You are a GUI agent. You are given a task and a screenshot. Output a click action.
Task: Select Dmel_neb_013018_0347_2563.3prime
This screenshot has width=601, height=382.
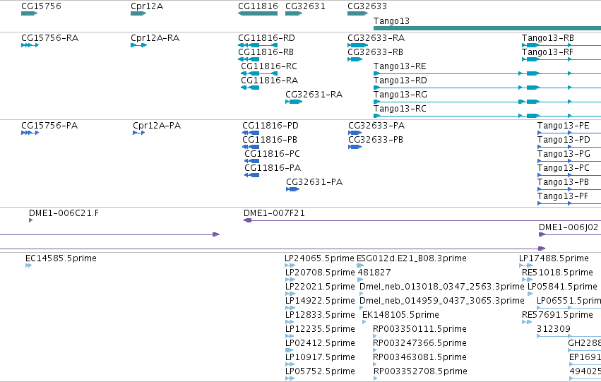(x=441, y=287)
